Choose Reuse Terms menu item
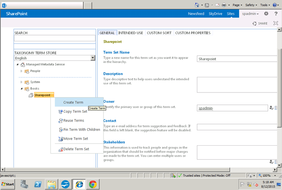The image size is (282, 190). point(79,121)
